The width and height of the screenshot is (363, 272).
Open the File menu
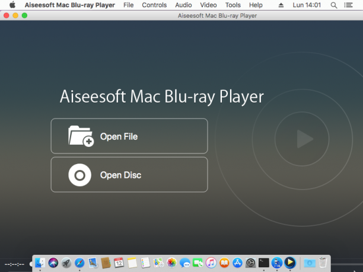129,5
